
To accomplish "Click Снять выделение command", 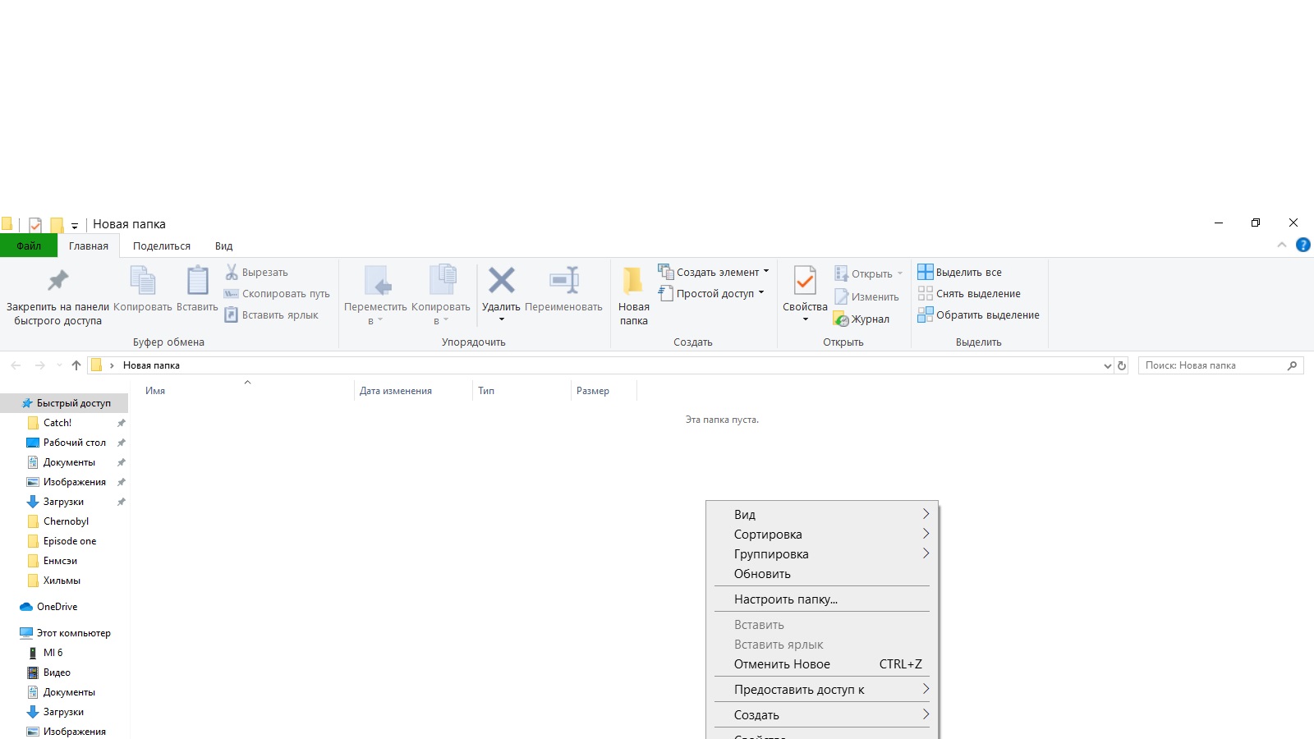I will (x=969, y=294).
